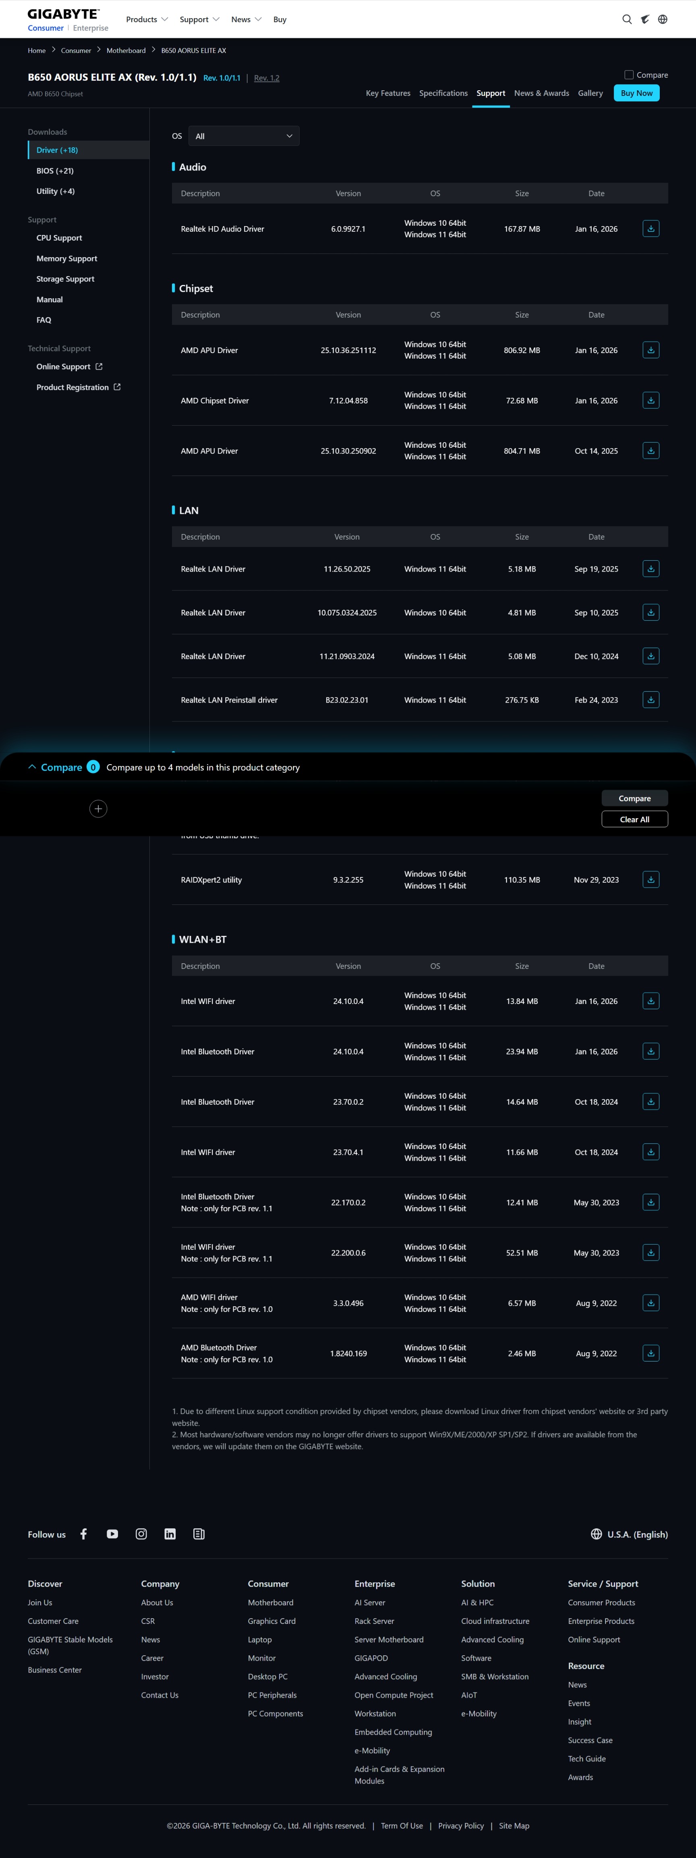
Task: Click the Clear All button
Action: coord(634,819)
